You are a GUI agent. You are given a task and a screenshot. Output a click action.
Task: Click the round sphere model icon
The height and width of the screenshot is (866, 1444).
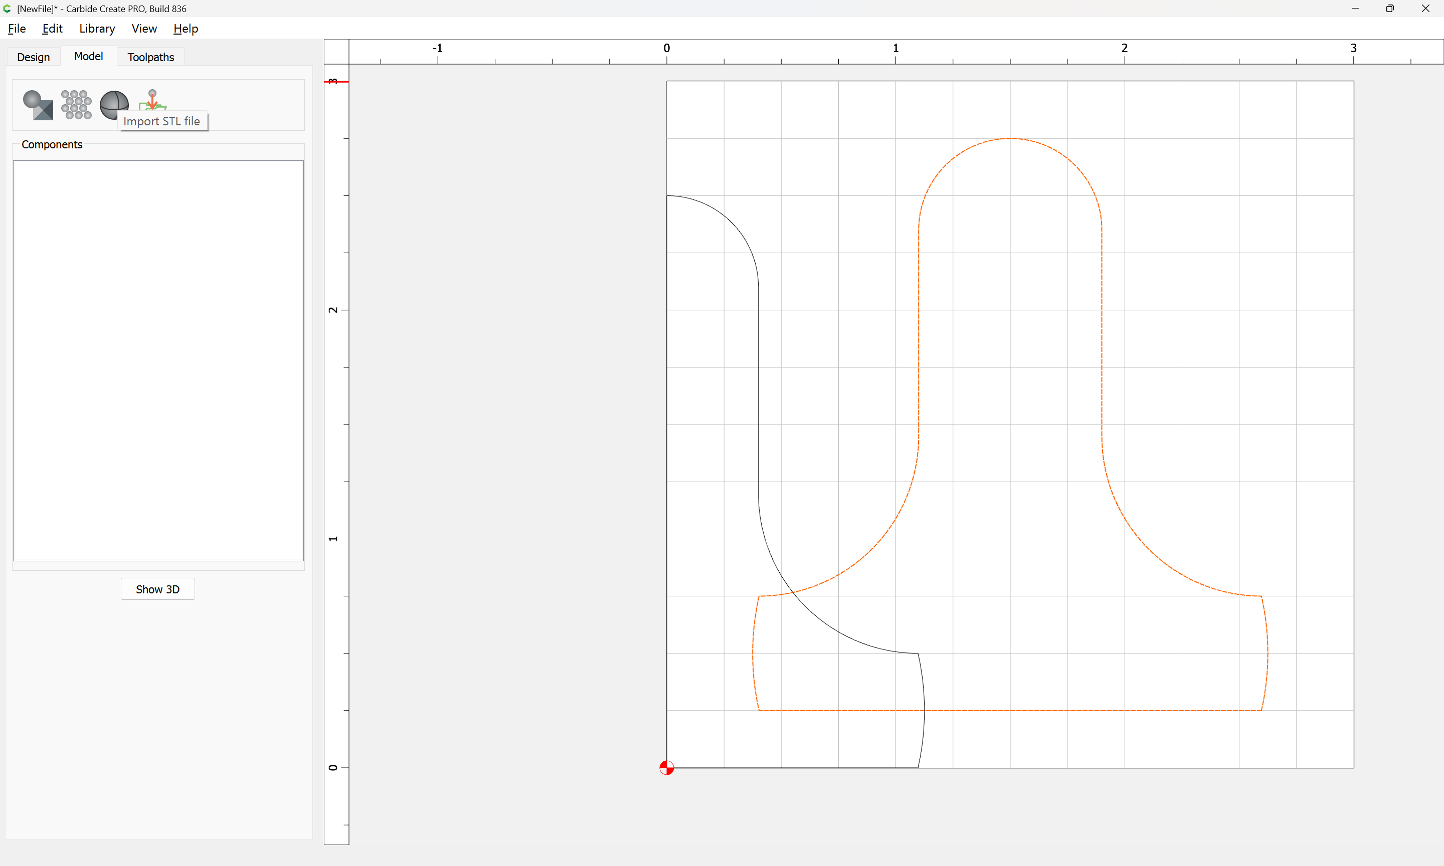point(114,103)
